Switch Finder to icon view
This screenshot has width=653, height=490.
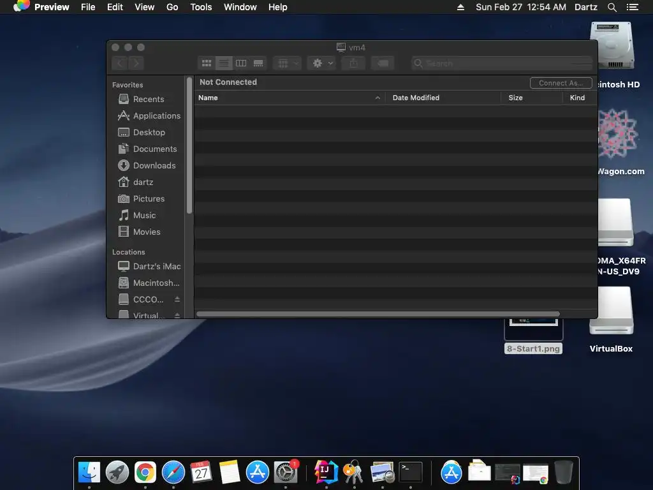207,63
